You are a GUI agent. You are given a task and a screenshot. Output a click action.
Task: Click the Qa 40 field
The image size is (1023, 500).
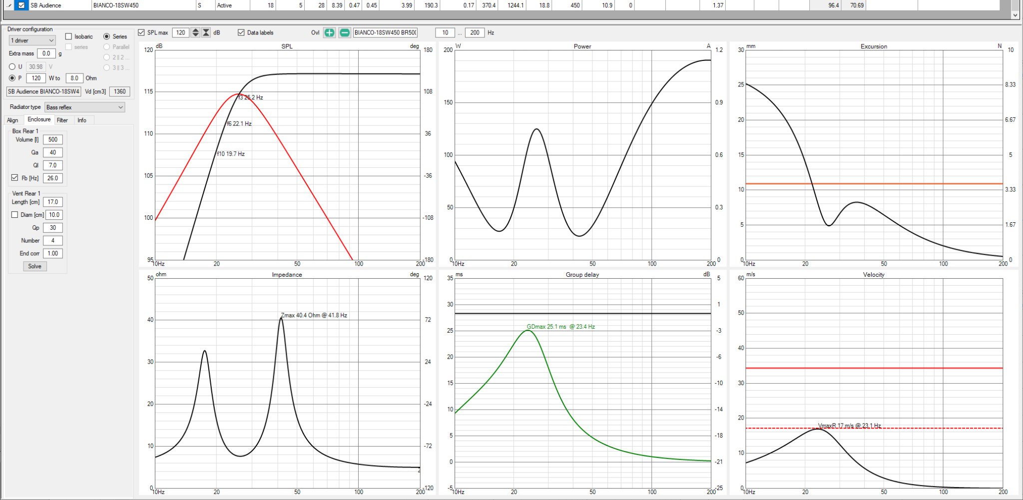(53, 152)
